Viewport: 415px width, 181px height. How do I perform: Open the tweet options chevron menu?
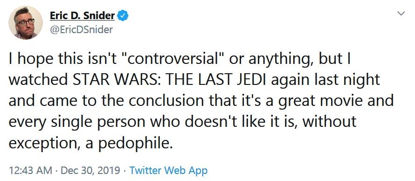(401, 13)
